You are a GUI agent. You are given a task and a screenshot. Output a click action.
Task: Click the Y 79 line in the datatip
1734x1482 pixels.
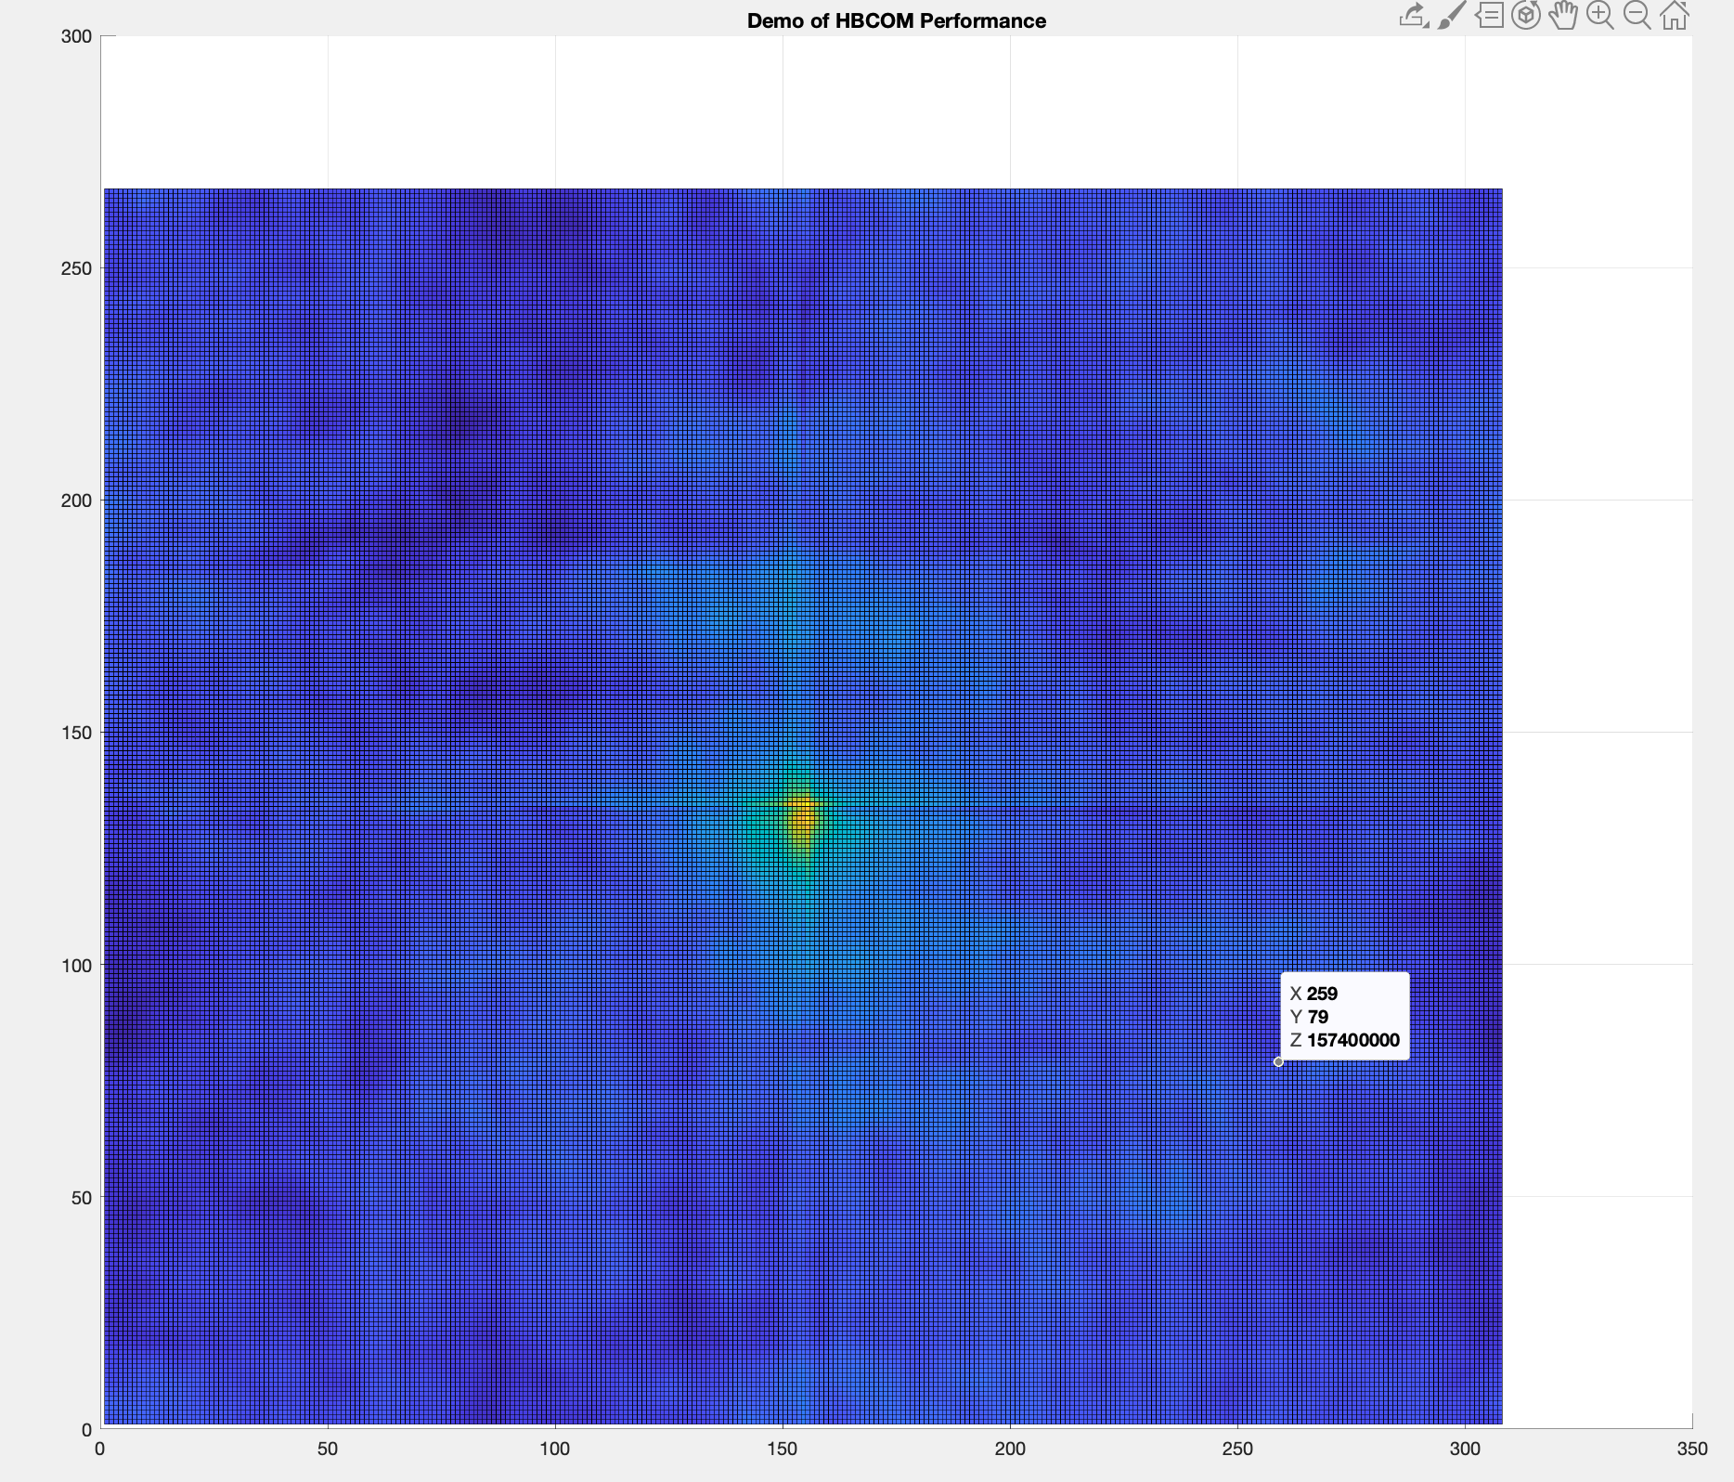pos(1309,1017)
